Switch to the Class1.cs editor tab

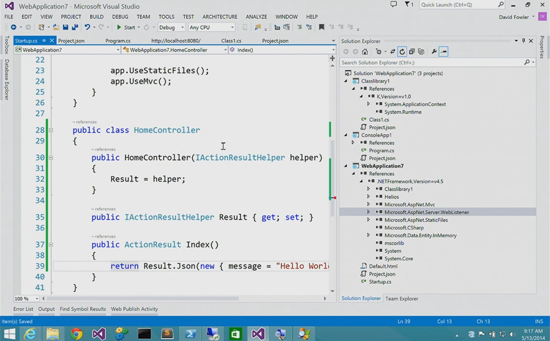point(231,41)
